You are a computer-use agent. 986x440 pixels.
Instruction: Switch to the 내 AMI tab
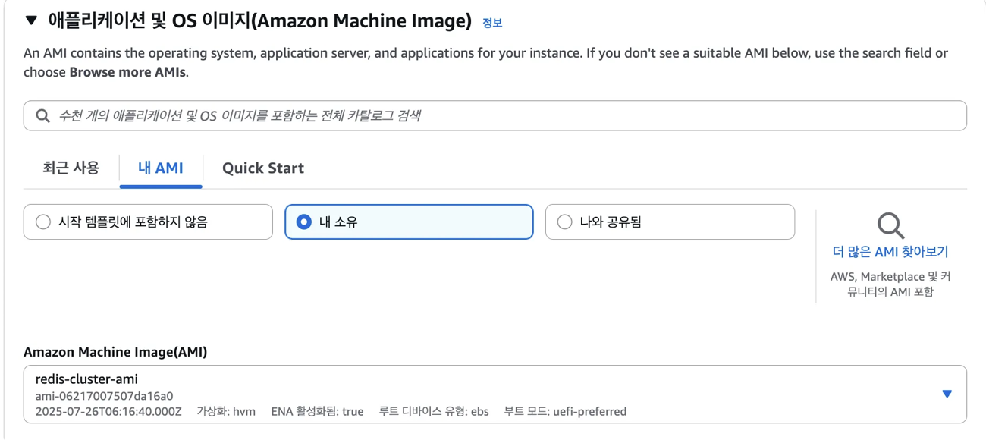pos(161,168)
